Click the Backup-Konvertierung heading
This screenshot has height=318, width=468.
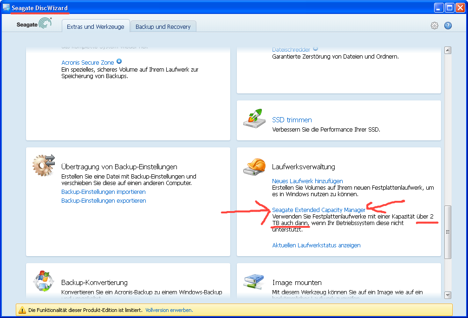[94, 283]
